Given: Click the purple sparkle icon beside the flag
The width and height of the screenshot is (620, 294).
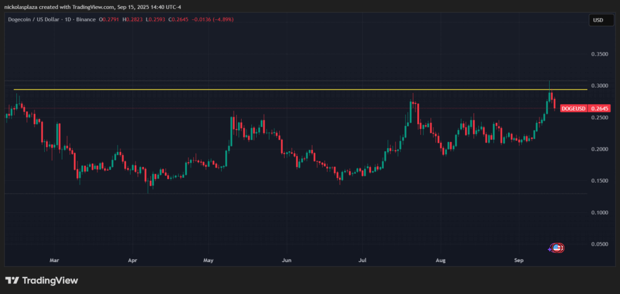Looking at the screenshot, I should point(550,249).
